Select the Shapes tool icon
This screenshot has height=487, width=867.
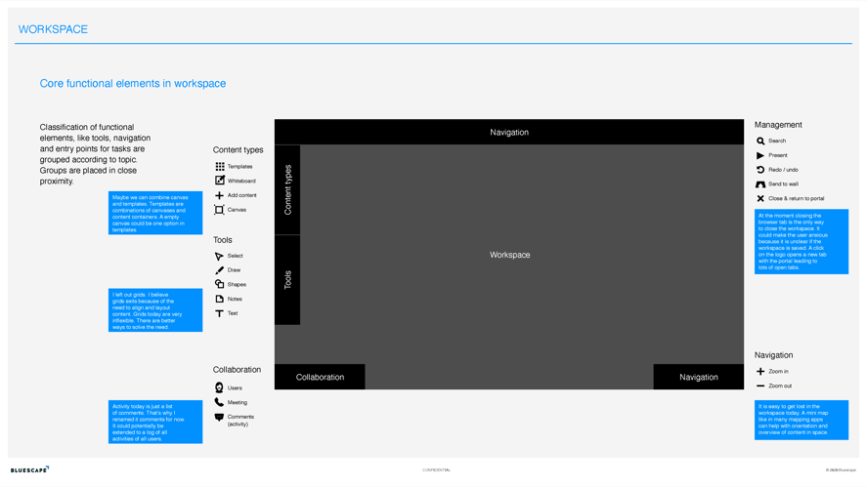(x=220, y=284)
